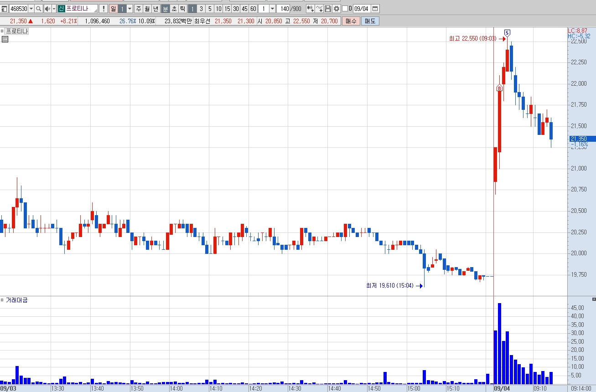Click the add candlestick indicator icon
Viewport: 596px width, 392px height.
point(311,9)
